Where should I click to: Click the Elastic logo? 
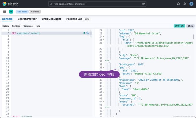tap(10, 4)
